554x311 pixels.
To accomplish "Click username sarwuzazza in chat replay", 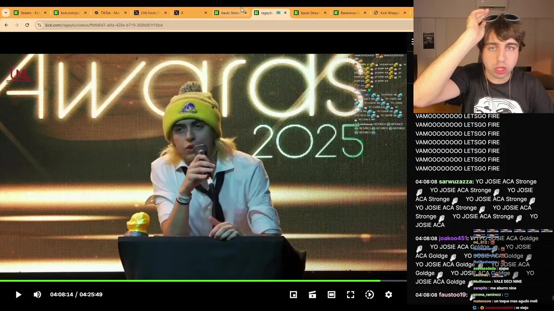I will click(x=456, y=181).
